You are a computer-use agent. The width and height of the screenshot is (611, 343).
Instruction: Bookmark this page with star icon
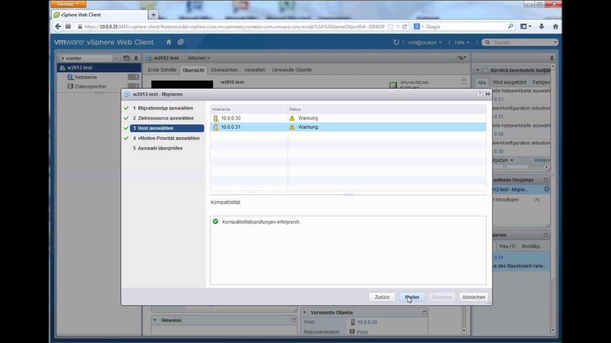coord(390,27)
